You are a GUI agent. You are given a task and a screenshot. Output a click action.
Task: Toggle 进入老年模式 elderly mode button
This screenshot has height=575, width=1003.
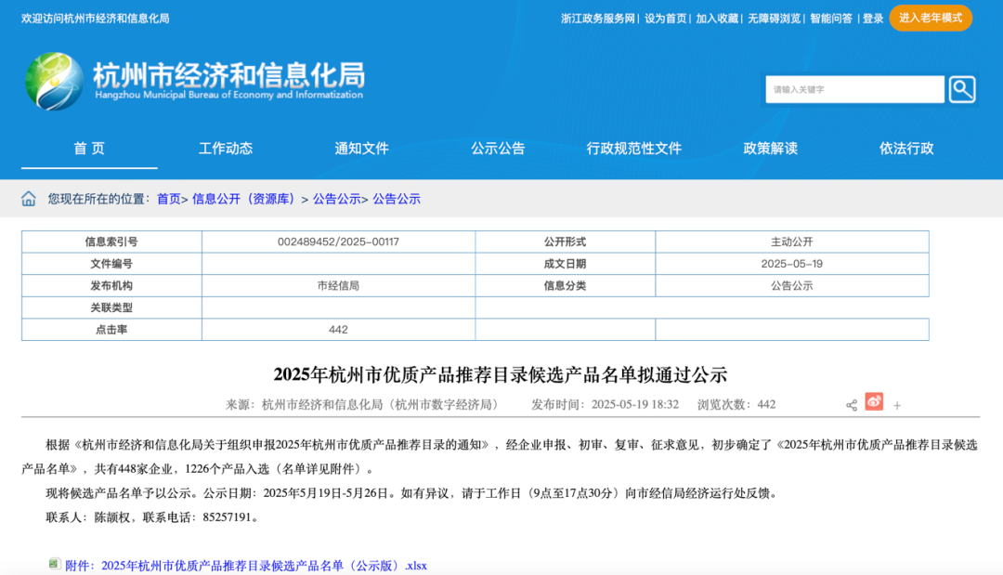[930, 18]
